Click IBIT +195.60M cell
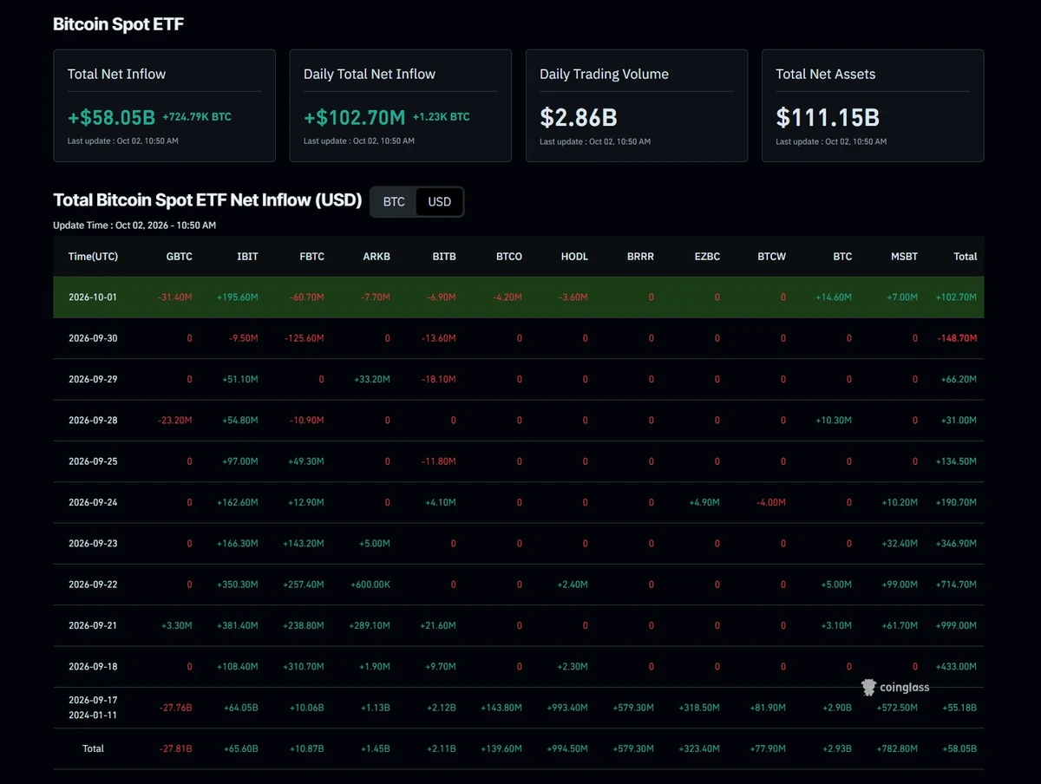 click(x=237, y=297)
